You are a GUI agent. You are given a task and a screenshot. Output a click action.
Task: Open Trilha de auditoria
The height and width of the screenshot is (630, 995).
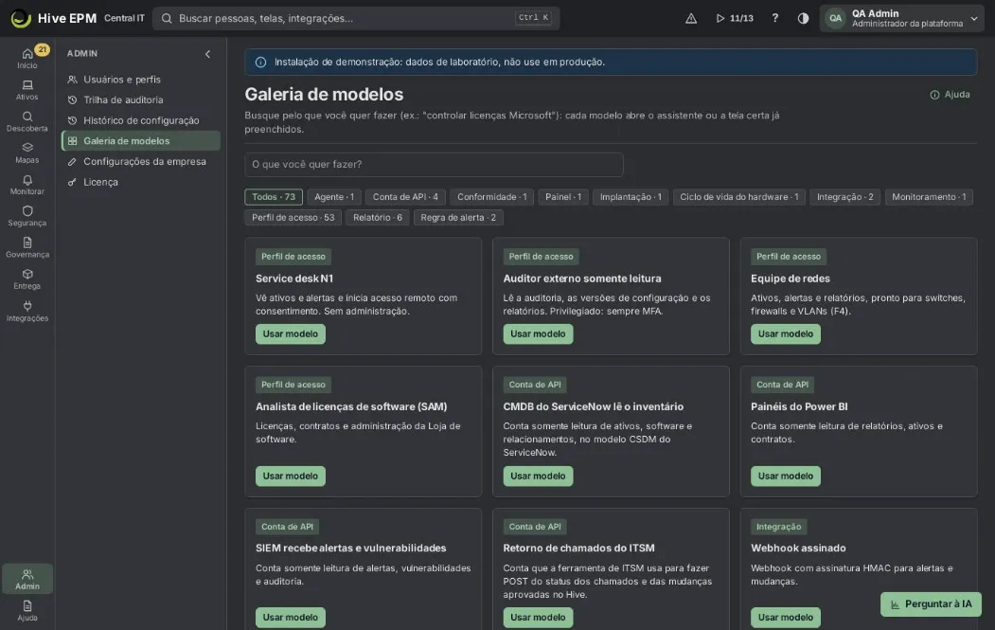click(x=141, y=99)
